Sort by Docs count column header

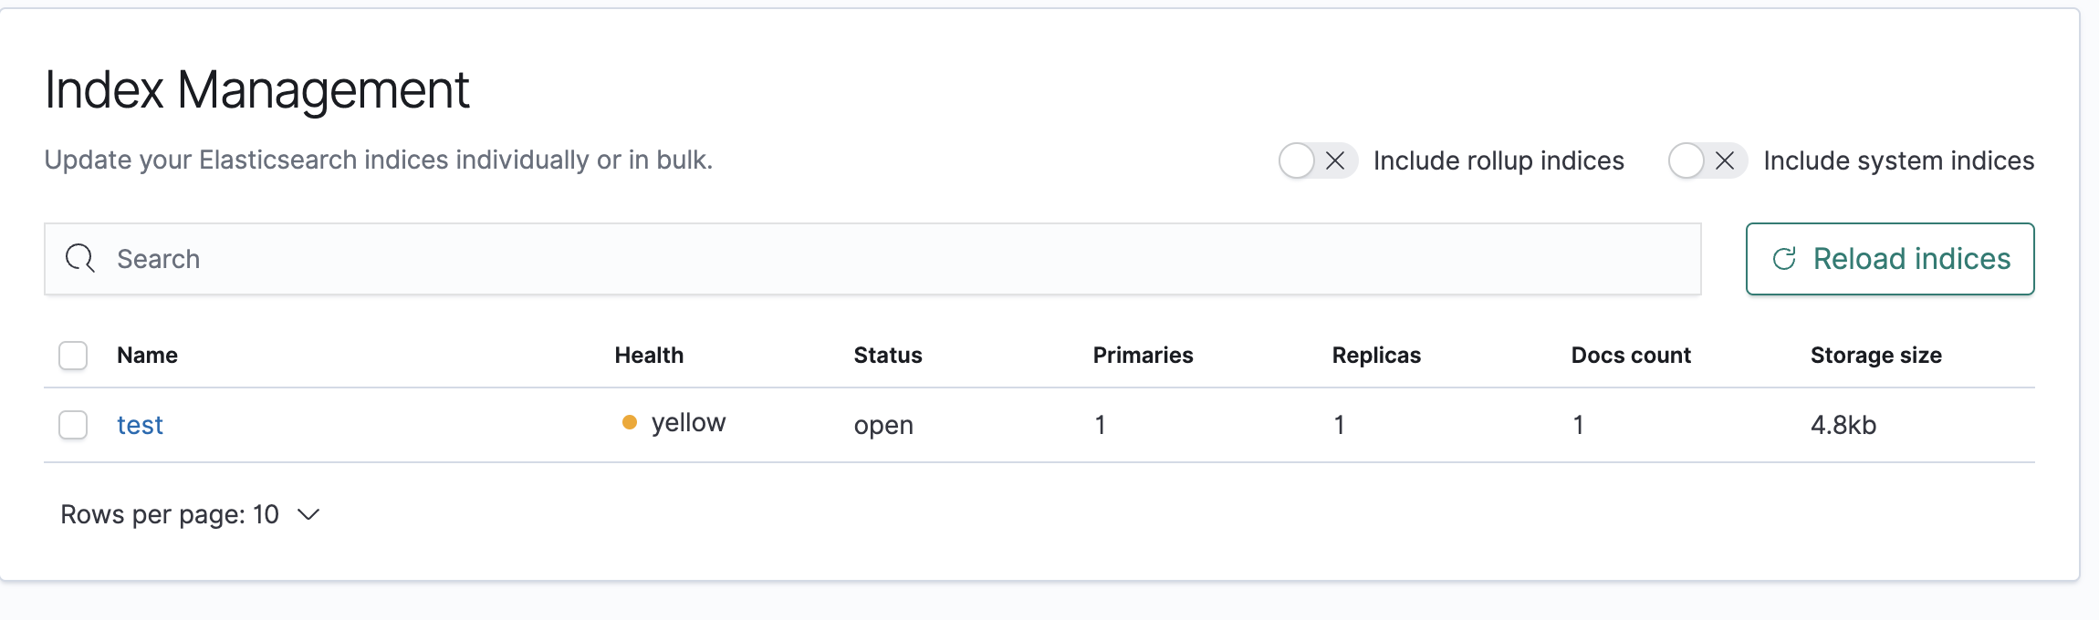coord(1631,356)
